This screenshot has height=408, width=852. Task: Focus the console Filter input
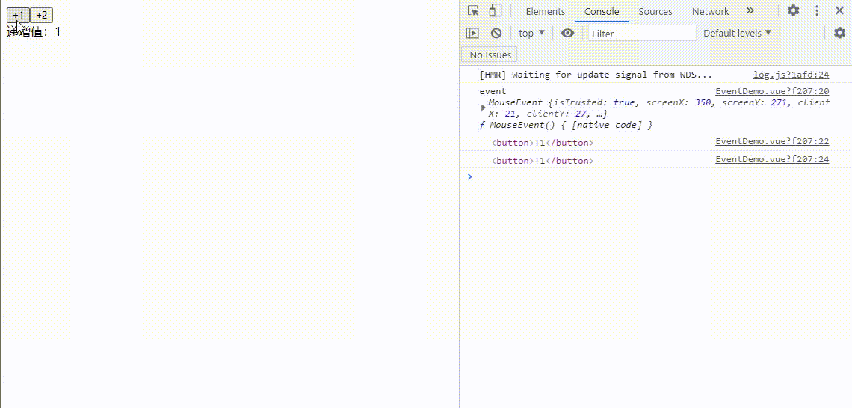[x=642, y=34]
